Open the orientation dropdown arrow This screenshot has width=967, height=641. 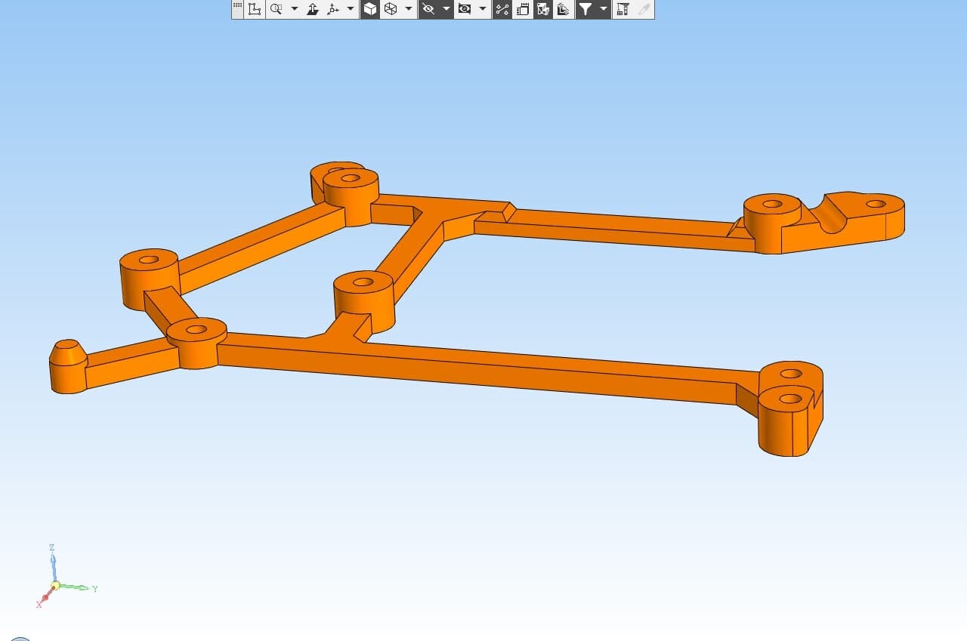[351, 9]
